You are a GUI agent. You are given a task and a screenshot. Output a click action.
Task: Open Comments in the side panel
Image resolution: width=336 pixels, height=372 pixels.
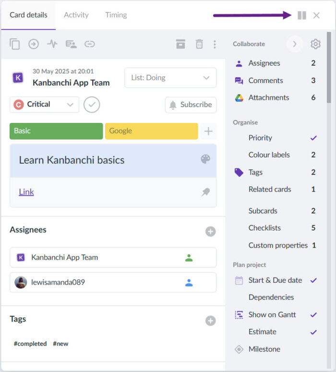coord(276,81)
